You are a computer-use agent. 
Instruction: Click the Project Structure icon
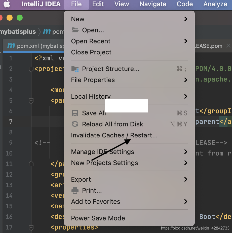(x=75, y=69)
